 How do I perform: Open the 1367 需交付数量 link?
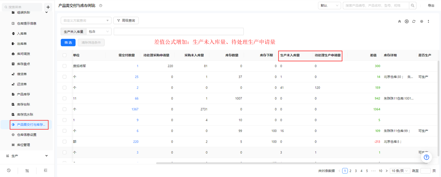click(135, 109)
